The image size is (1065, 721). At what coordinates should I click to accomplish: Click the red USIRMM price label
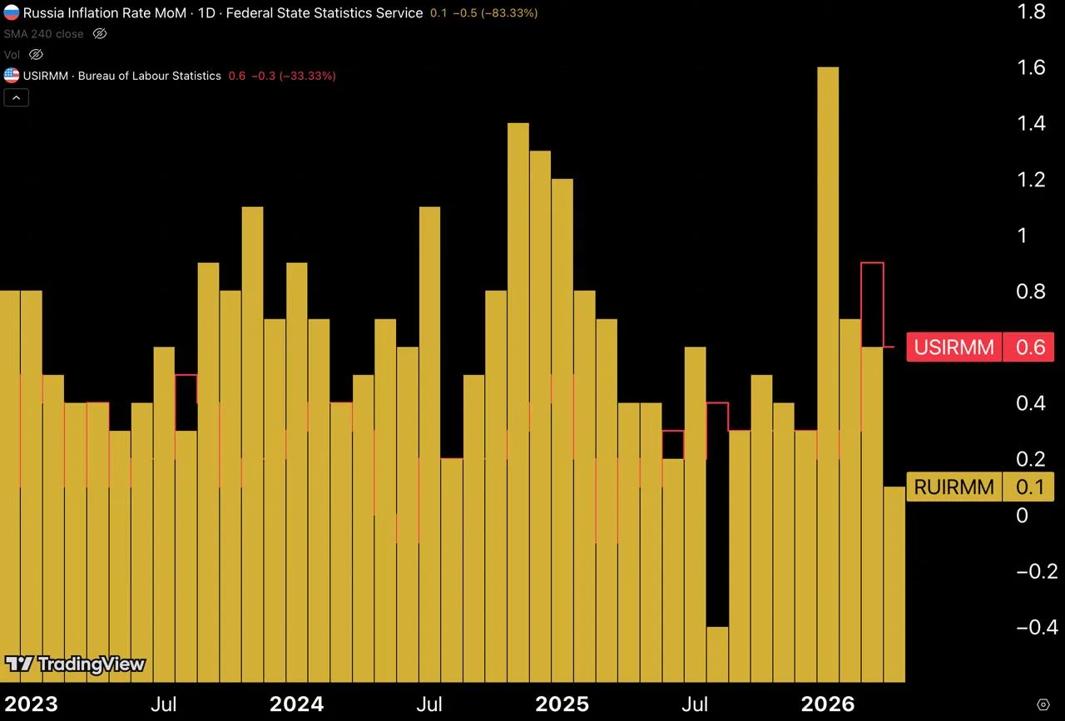[954, 347]
